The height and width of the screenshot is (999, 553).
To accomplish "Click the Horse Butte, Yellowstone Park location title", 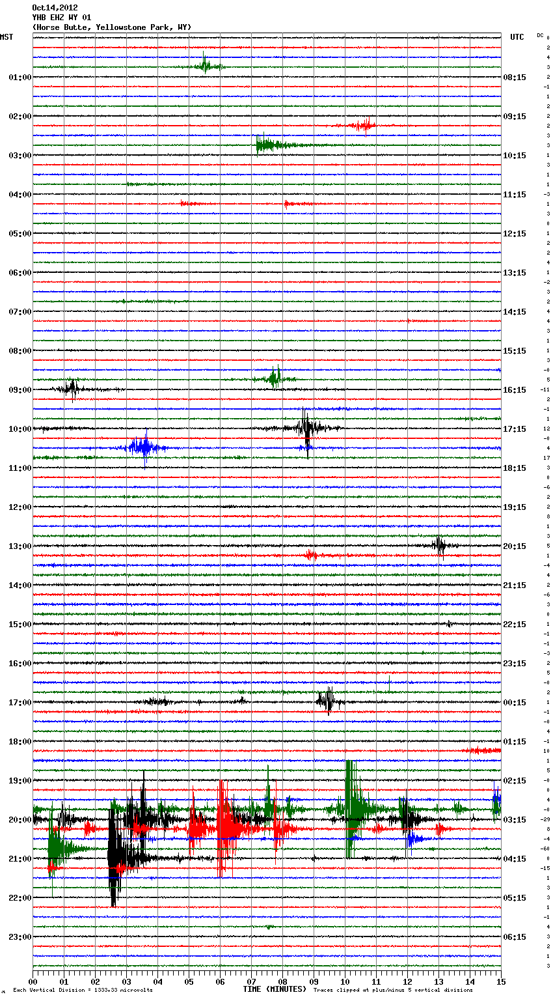I will coord(112,27).
